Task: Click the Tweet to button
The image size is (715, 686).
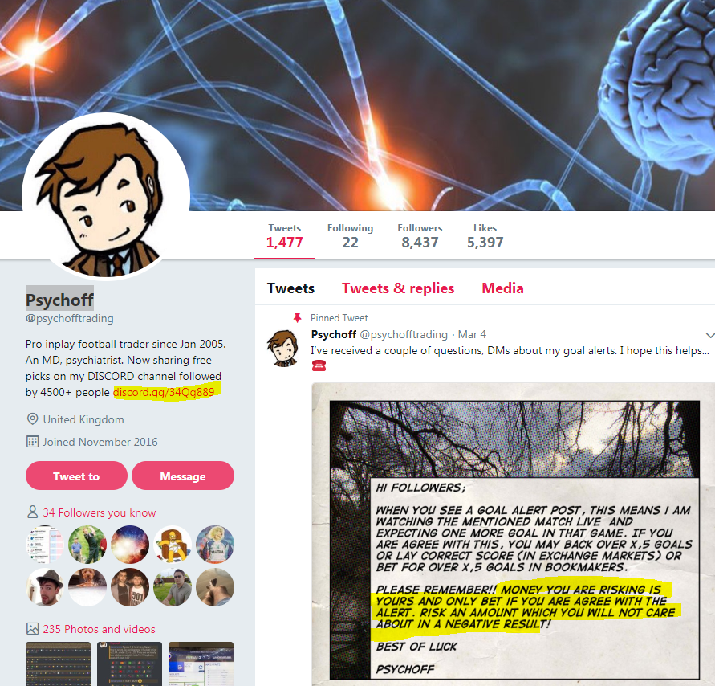Action: pyautogui.click(x=76, y=476)
